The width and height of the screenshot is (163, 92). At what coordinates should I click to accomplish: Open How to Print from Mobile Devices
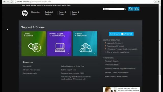tap(116, 76)
